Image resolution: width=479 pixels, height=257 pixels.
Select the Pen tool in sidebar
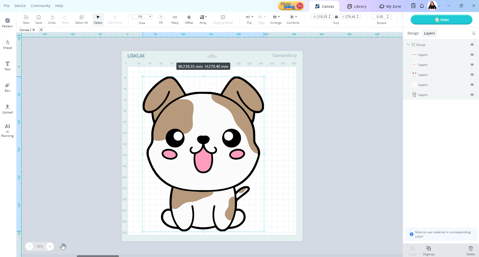click(x=8, y=87)
